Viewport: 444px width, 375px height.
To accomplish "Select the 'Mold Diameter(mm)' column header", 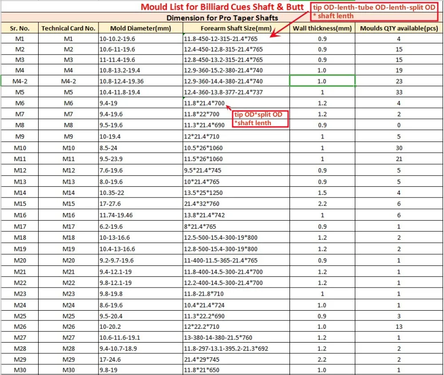I will pyautogui.click(x=140, y=28).
